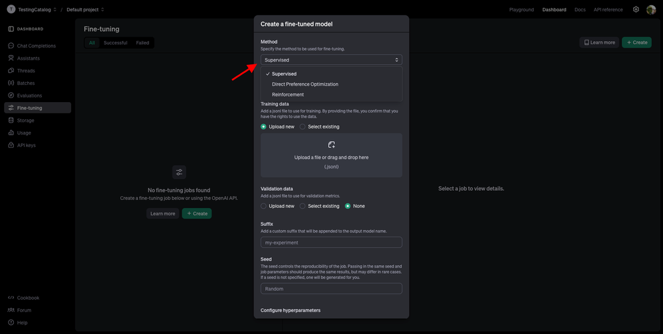Switch to the Successful jobs tab
This screenshot has height=334, width=663.
115,42
